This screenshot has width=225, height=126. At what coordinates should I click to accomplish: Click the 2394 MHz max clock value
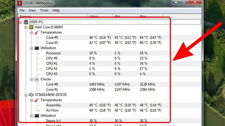tap(147, 90)
